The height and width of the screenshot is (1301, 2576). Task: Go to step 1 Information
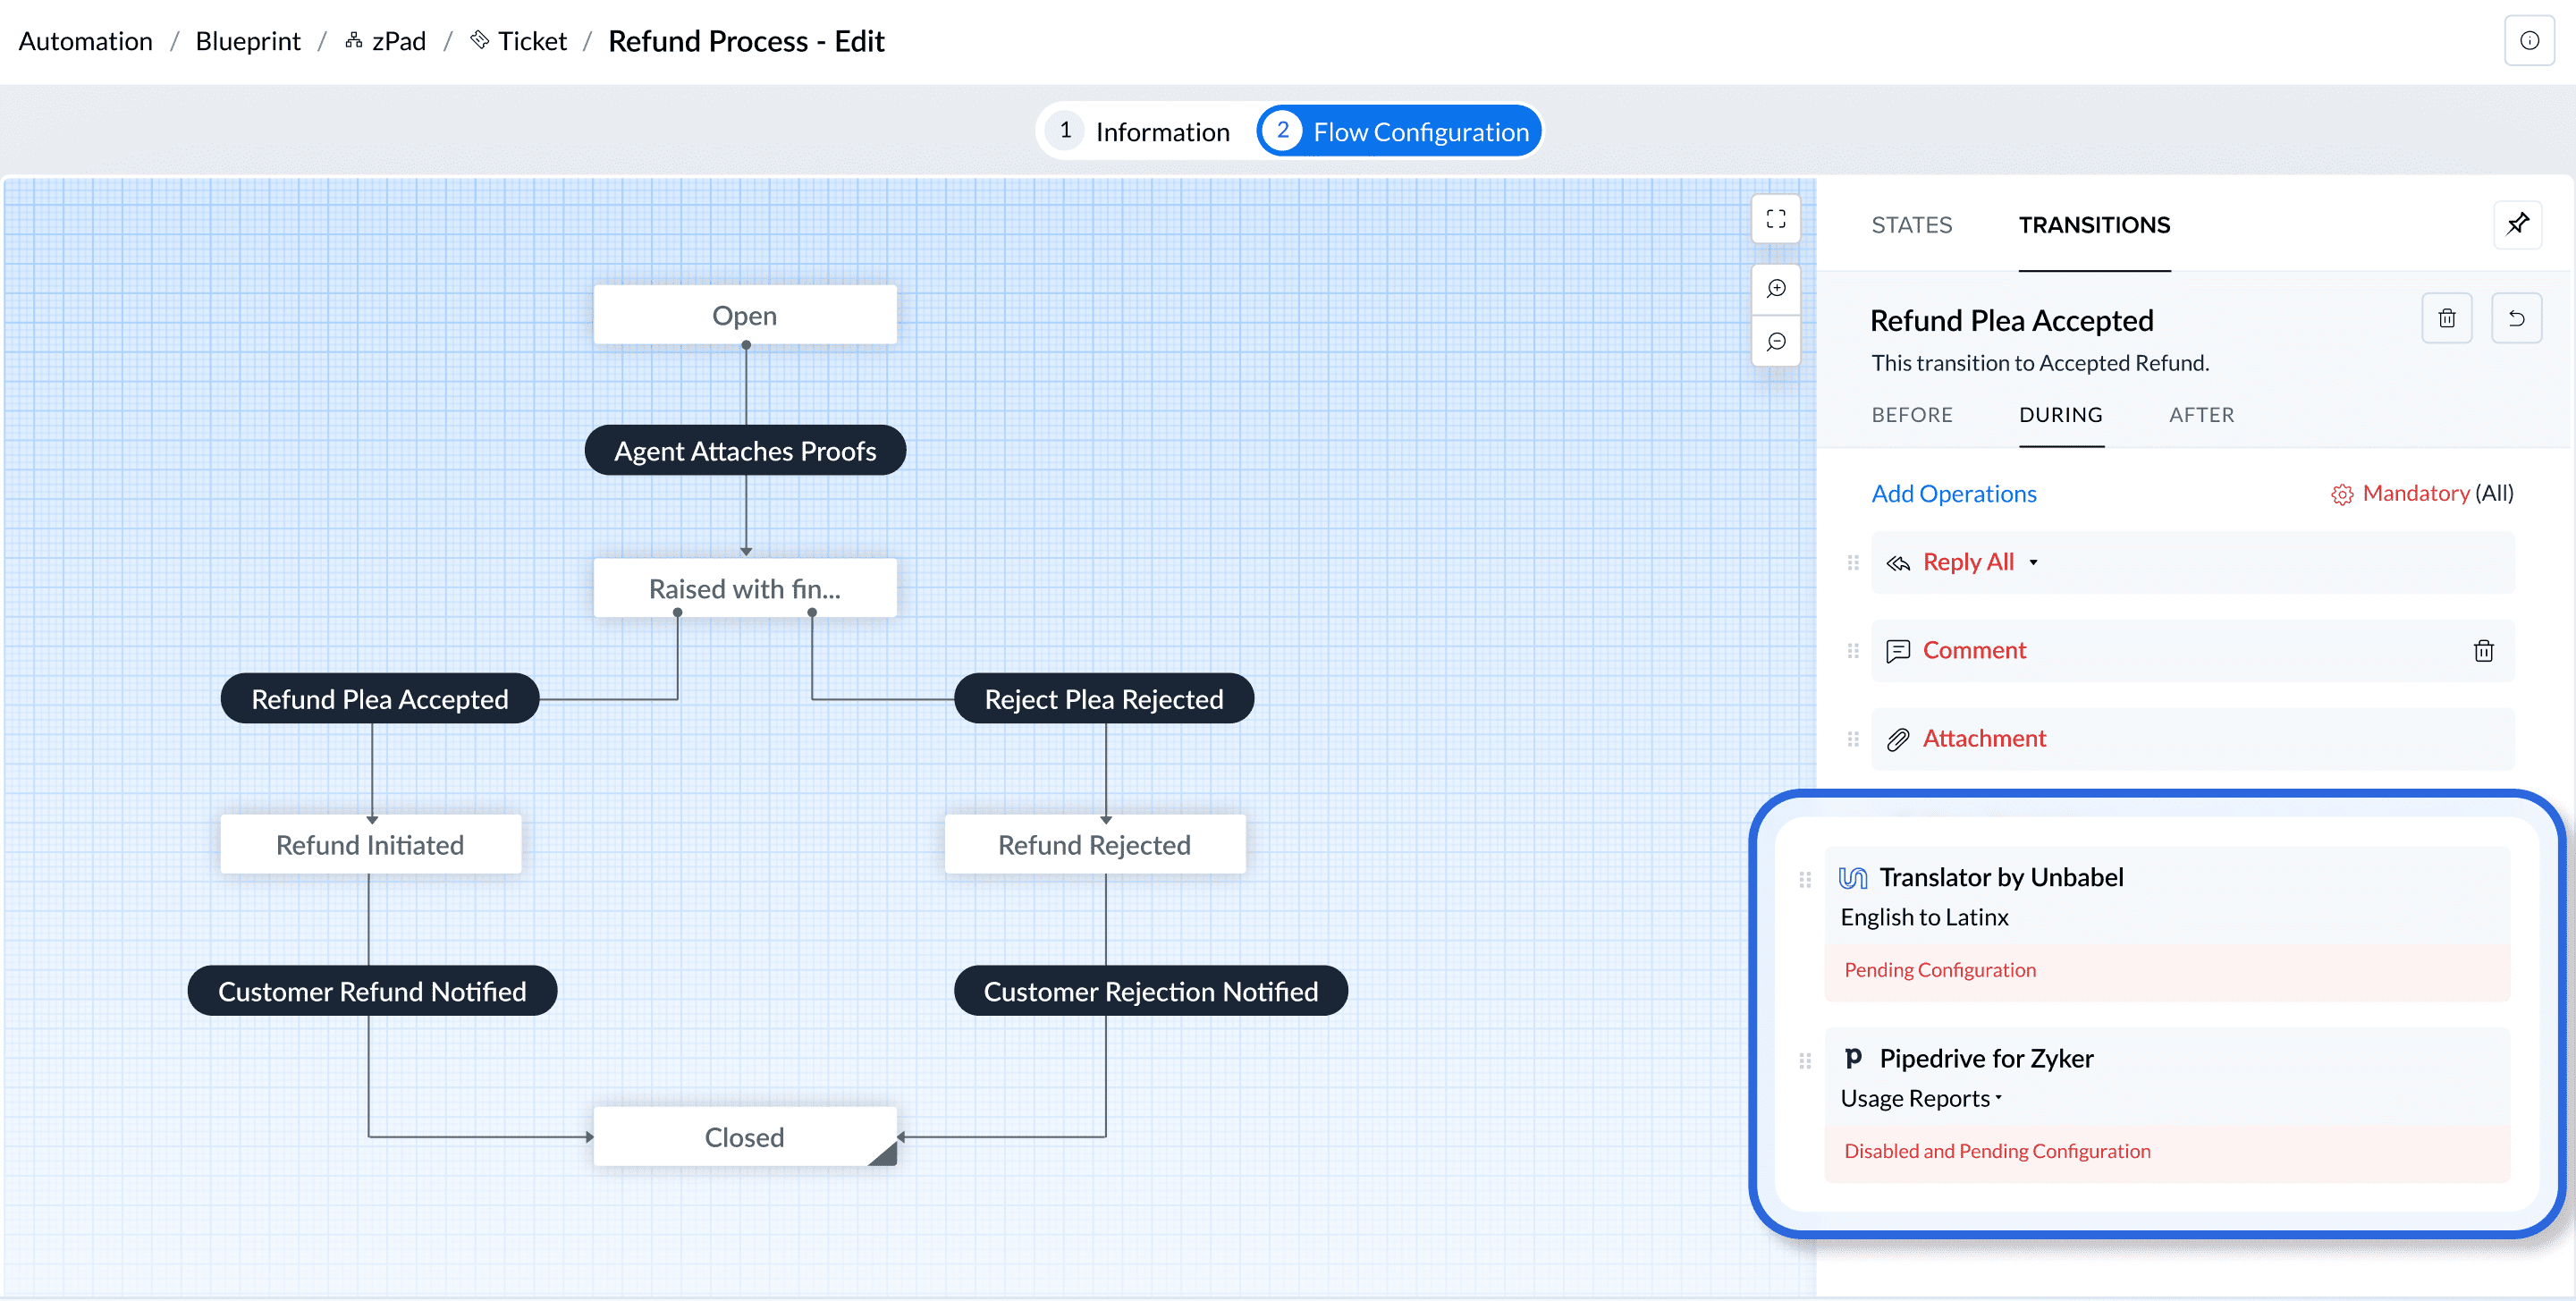pos(1140,132)
